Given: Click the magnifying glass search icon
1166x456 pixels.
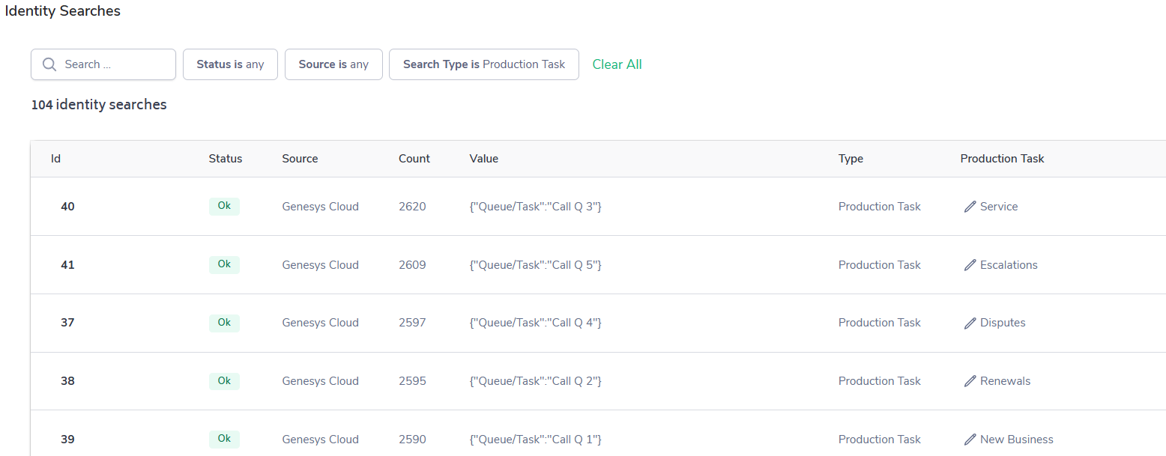Looking at the screenshot, I should coord(49,64).
